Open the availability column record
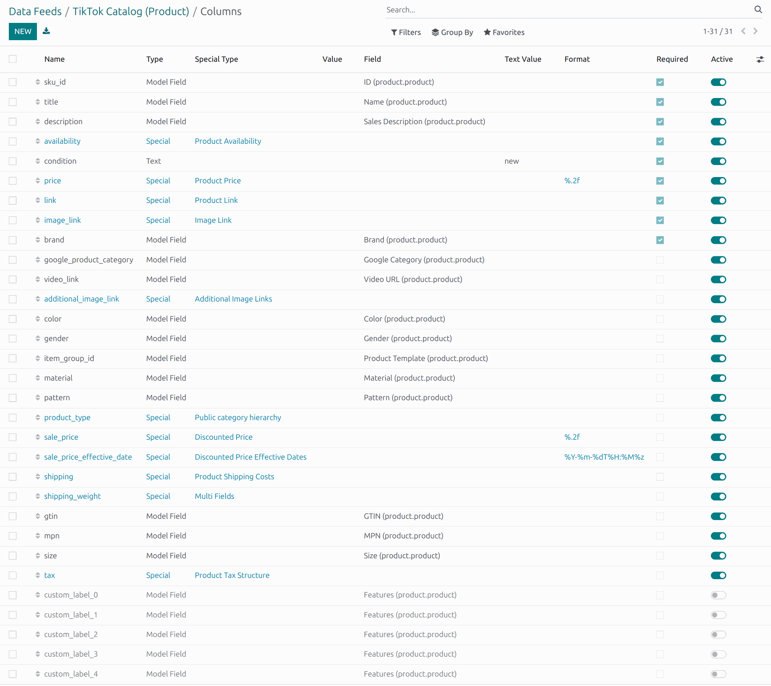The image size is (771, 686). [62, 141]
